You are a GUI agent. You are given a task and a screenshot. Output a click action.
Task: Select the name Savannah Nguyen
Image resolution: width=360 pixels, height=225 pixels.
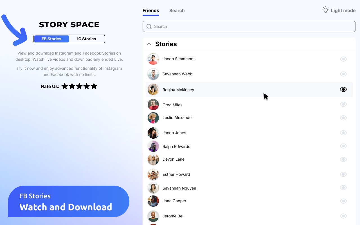point(179,188)
